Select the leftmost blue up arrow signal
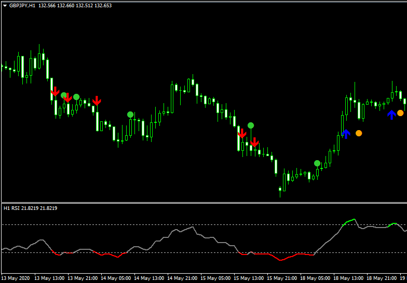The width and height of the screenshot is (407, 283). (x=346, y=134)
